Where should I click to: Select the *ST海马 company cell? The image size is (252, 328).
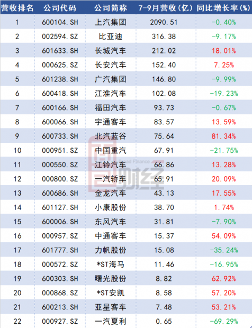pos(110,264)
